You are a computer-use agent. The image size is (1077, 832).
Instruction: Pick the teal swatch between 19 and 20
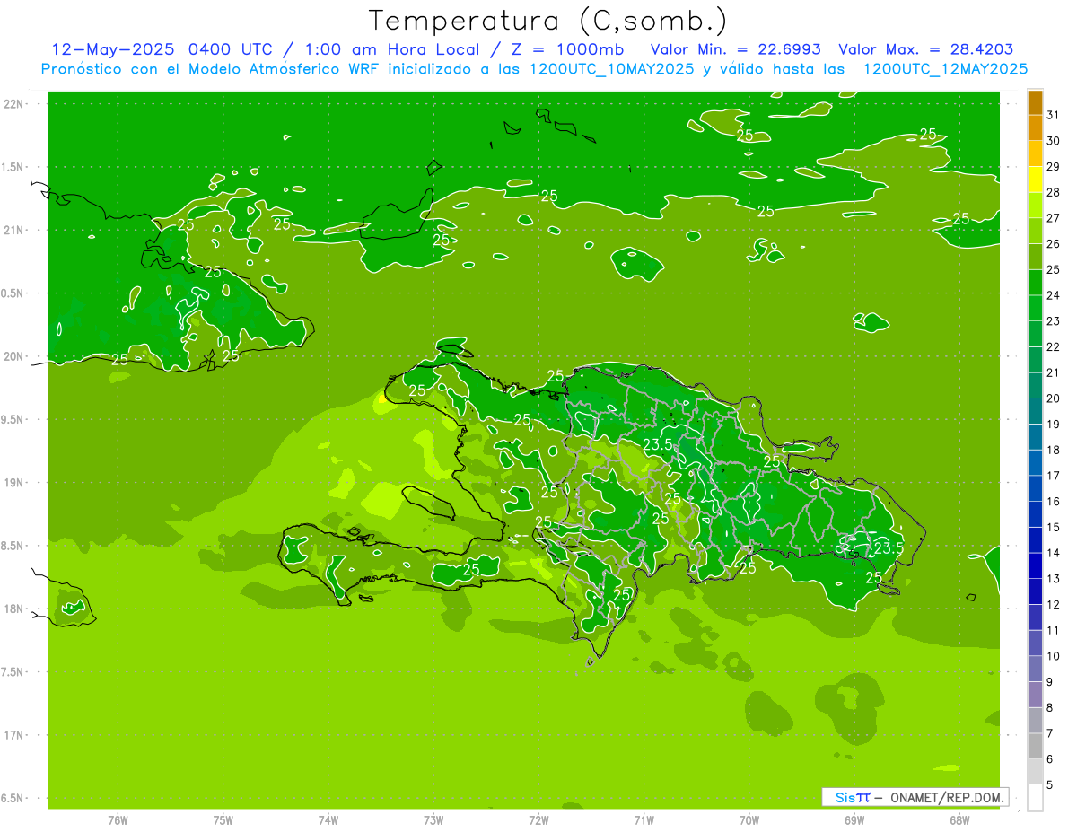[x=1035, y=412]
